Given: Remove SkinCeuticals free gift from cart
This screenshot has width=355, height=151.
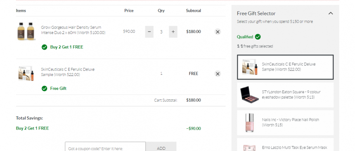Looking at the screenshot, I should (x=218, y=74).
